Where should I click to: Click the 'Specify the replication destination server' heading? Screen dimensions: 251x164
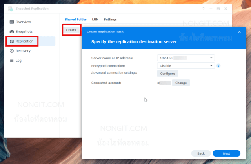[134, 41]
